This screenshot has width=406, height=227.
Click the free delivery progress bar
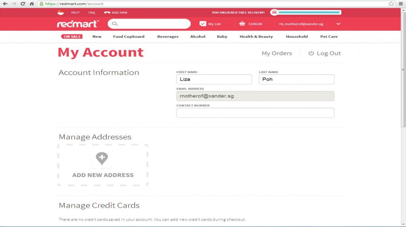click(x=309, y=12)
